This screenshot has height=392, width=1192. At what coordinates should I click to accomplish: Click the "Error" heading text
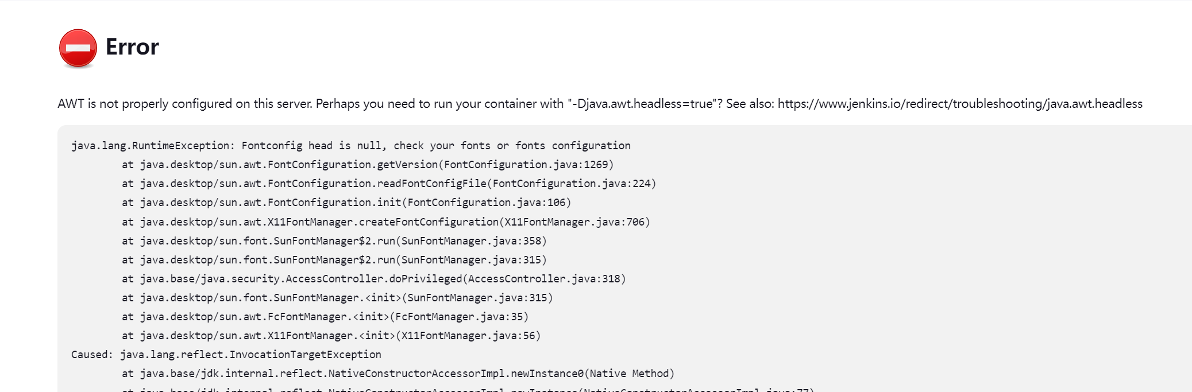pos(132,47)
